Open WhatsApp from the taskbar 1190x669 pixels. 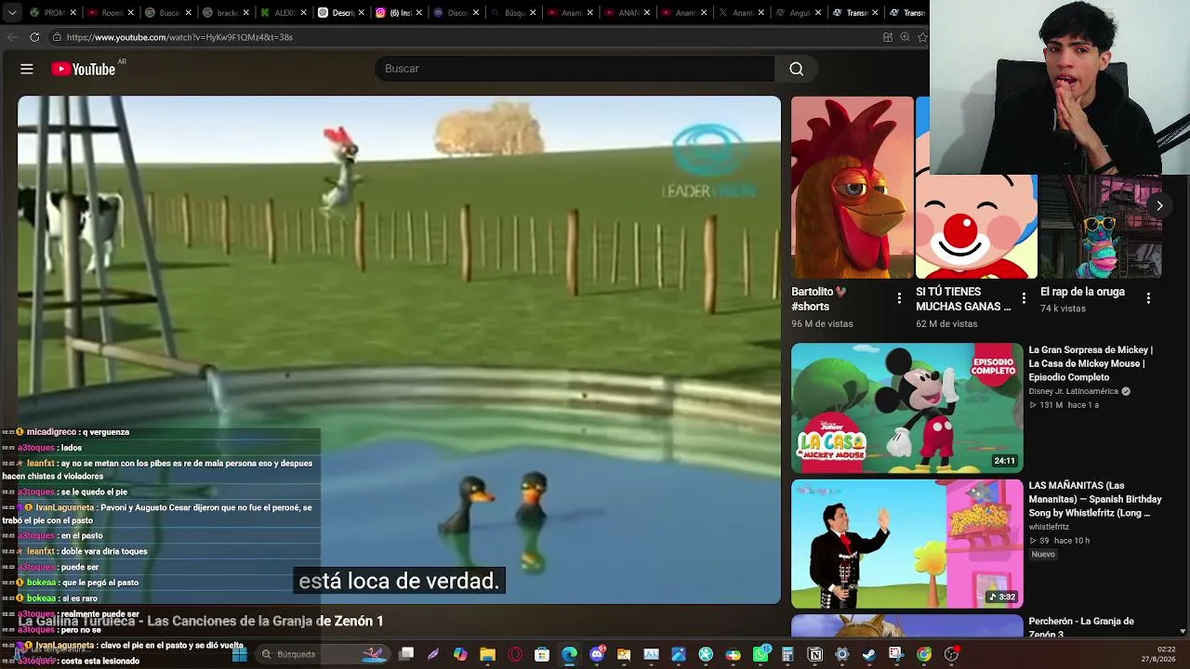(x=760, y=654)
